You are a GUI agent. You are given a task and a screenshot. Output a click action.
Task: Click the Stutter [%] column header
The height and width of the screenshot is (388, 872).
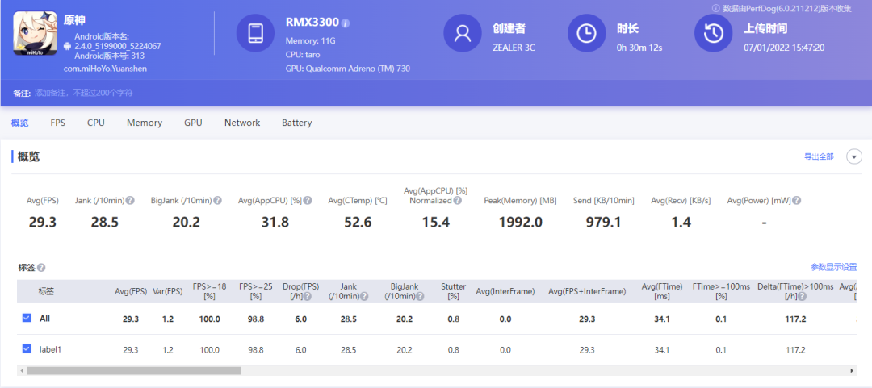coord(453,291)
